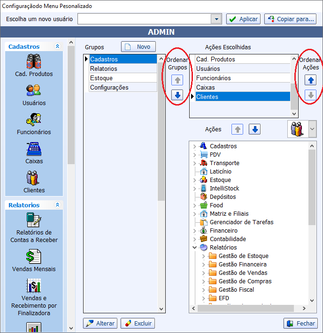Move group down with blue arrow
Image resolution: width=323 pixels, height=333 pixels.
pyautogui.click(x=177, y=95)
